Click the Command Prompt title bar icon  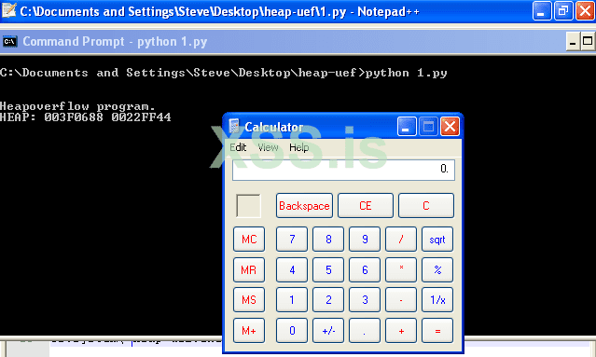9,41
